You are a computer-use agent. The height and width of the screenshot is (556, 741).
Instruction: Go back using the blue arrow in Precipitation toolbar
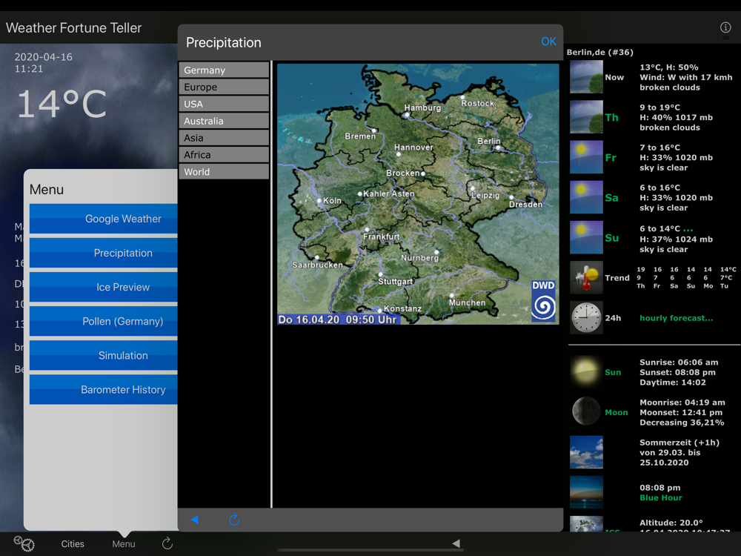pos(195,520)
